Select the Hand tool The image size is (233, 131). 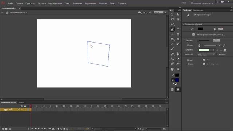(172, 69)
